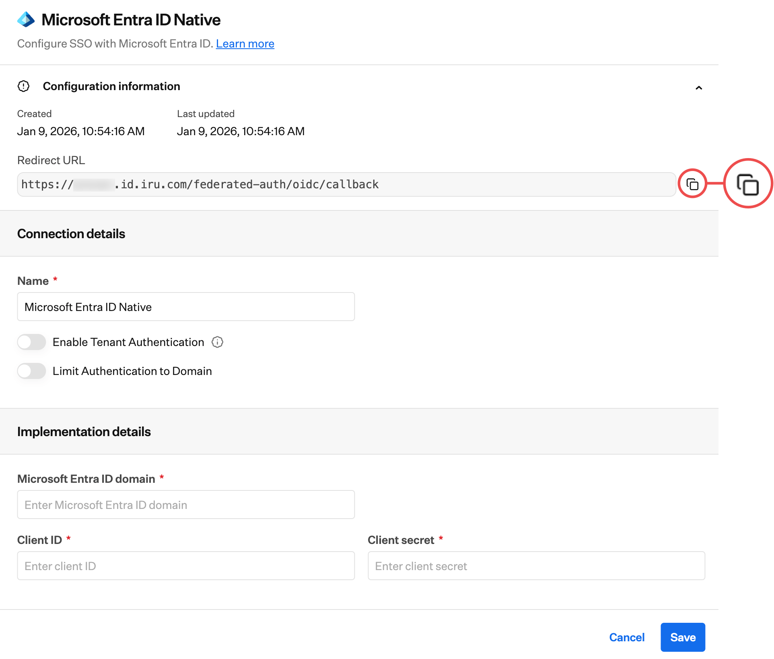Click the 'Implementation details' heading
The image size is (774, 659).
click(84, 432)
